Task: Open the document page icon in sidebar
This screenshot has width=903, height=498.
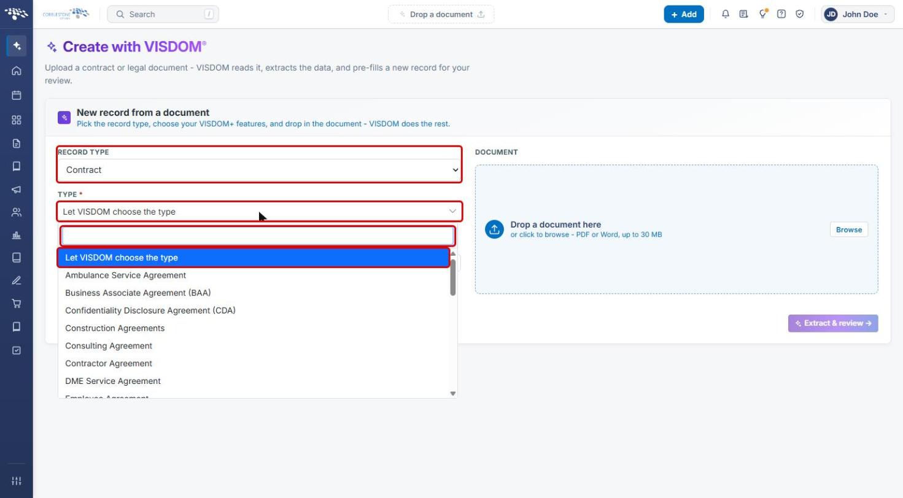Action: click(x=17, y=144)
